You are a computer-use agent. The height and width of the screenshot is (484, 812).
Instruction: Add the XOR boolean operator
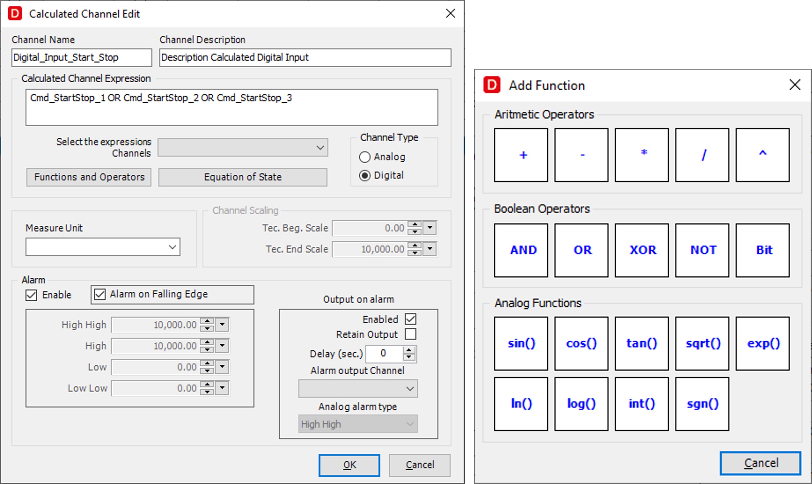641,250
